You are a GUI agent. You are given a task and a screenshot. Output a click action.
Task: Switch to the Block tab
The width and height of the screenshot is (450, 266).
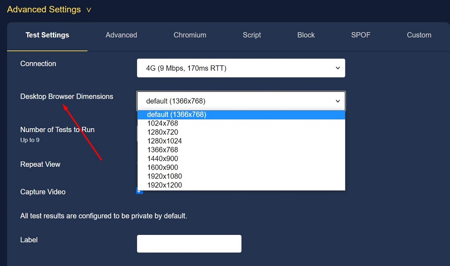click(306, 35)
